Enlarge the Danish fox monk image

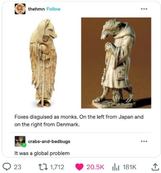pyautogui.click(x=116, y=63)
